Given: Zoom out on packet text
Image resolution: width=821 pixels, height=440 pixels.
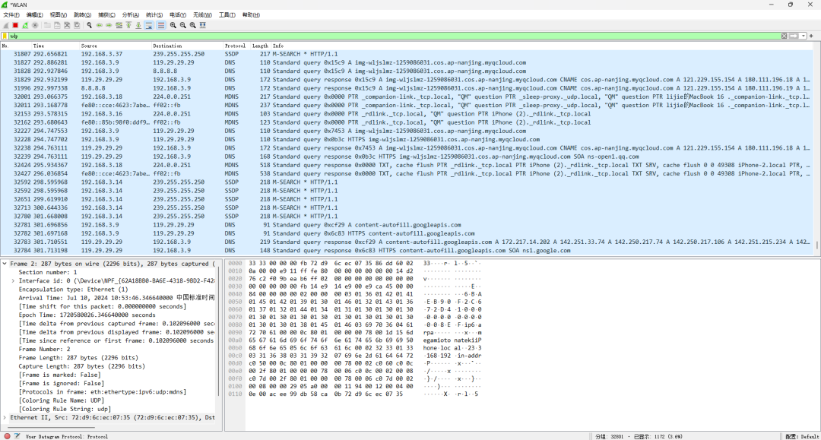Looking at the screenshot, I should tap(182, 25).
